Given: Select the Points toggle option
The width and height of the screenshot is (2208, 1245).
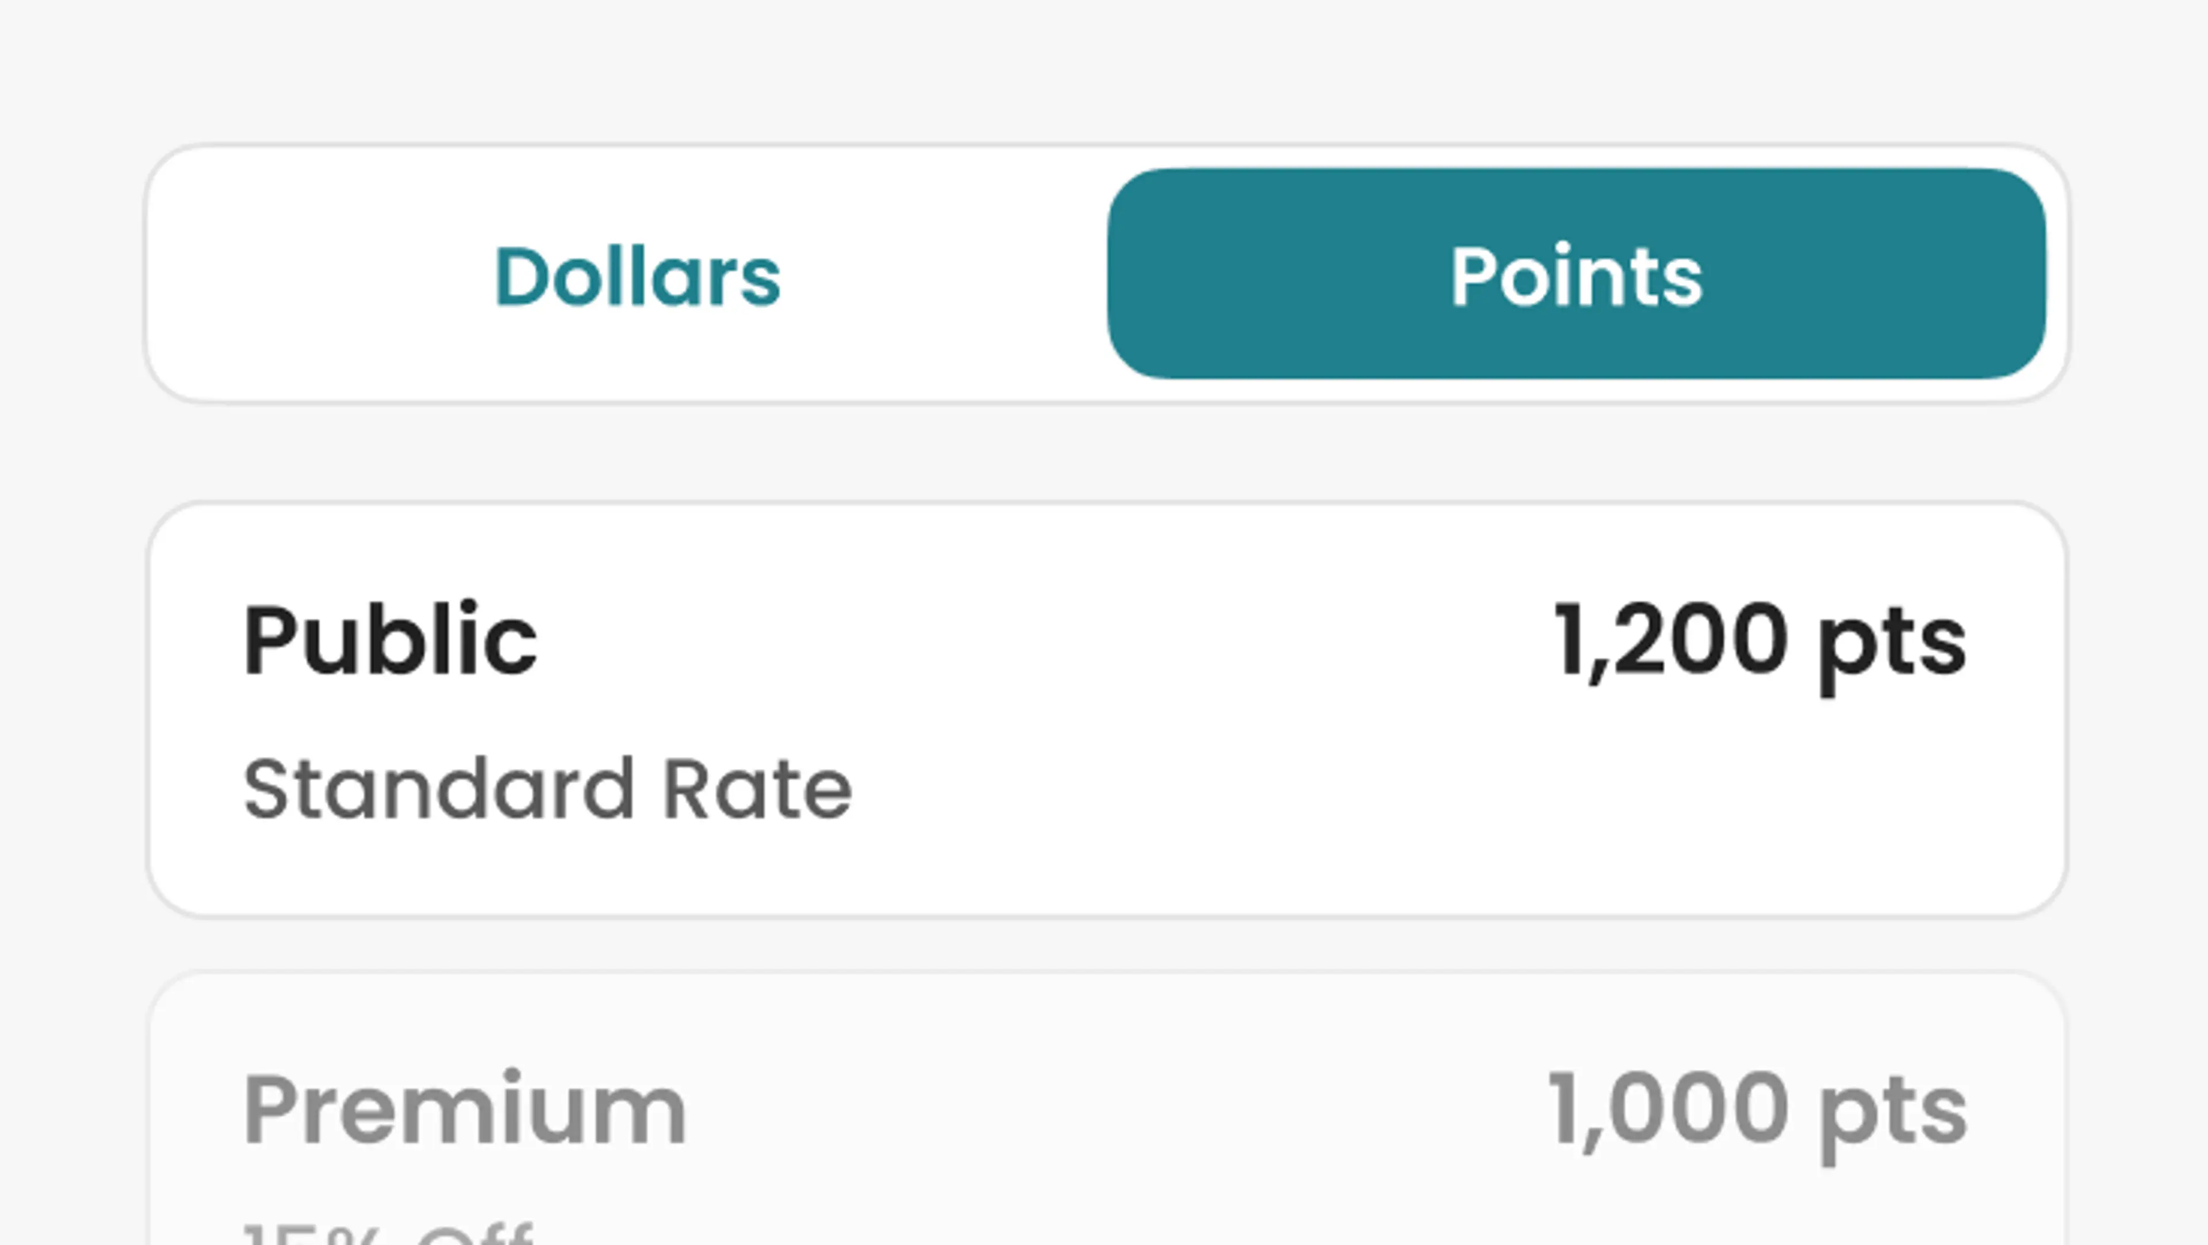Looking at the screenshot, I should click(1575, 275).
